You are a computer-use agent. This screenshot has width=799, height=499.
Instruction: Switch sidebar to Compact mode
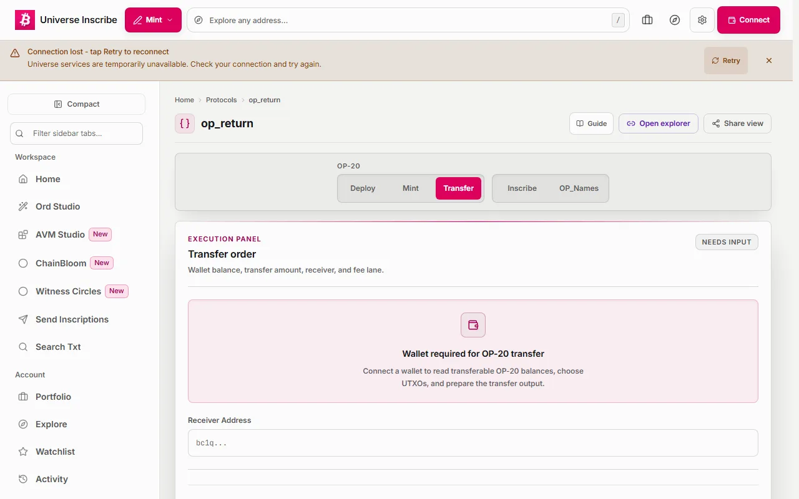coord(76,104)
